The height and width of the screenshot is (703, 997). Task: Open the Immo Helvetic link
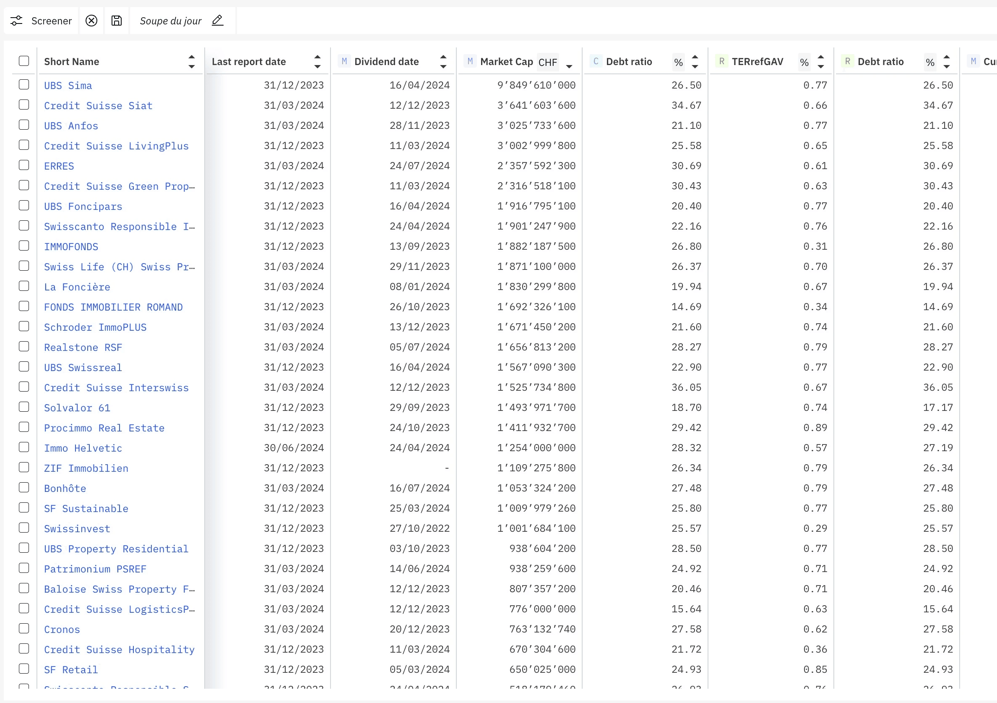[x=83, y=448]
